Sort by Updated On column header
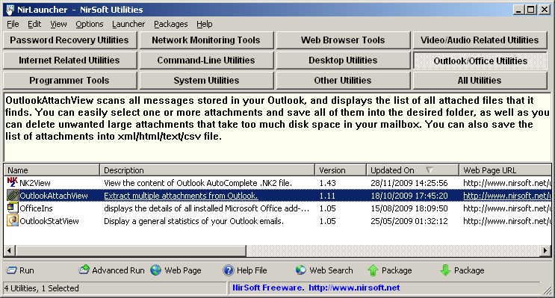 [x=413, y=170]
